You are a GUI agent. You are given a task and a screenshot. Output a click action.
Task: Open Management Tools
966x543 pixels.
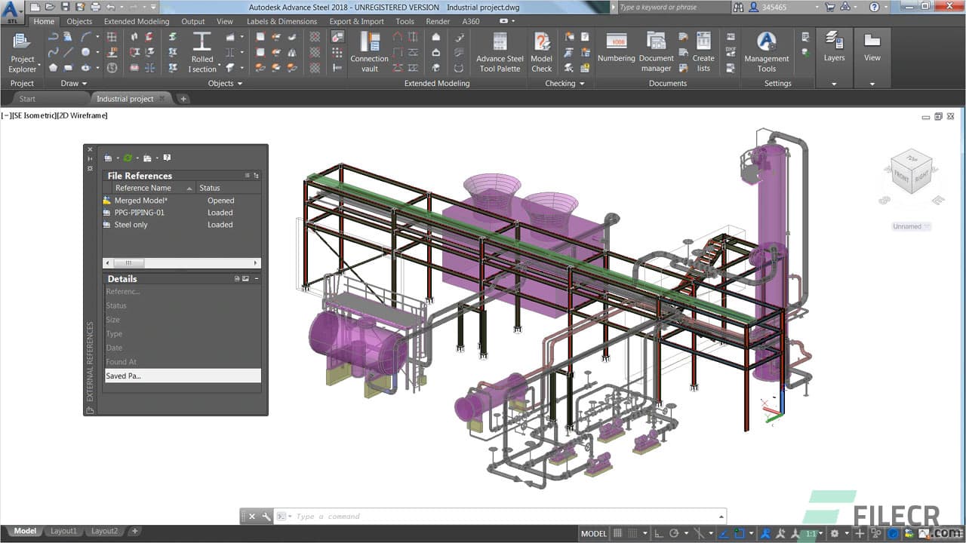tap(766, 53)
